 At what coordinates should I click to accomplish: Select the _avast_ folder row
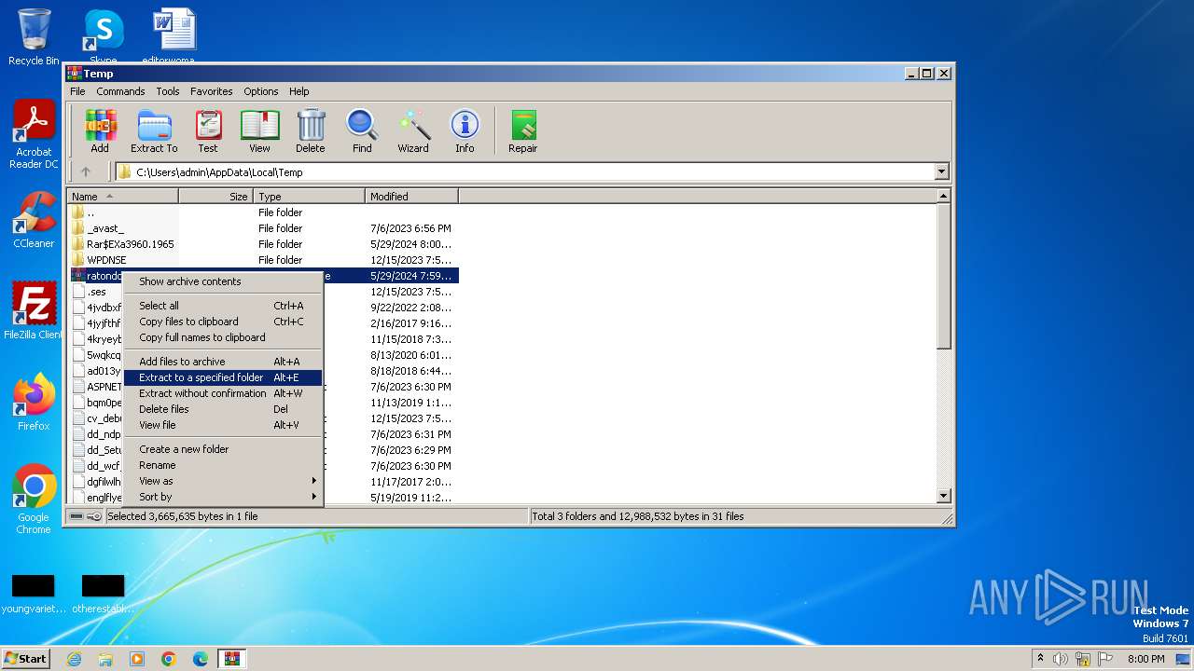[x=264, y=228]
